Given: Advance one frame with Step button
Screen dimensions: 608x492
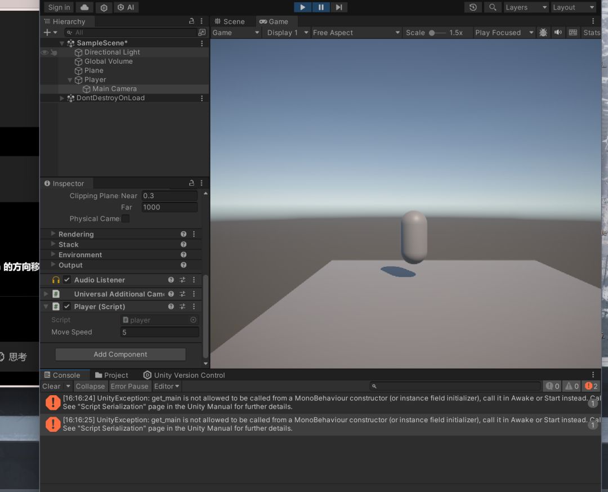Looking at the screenshot, I should tap(339, 7).
